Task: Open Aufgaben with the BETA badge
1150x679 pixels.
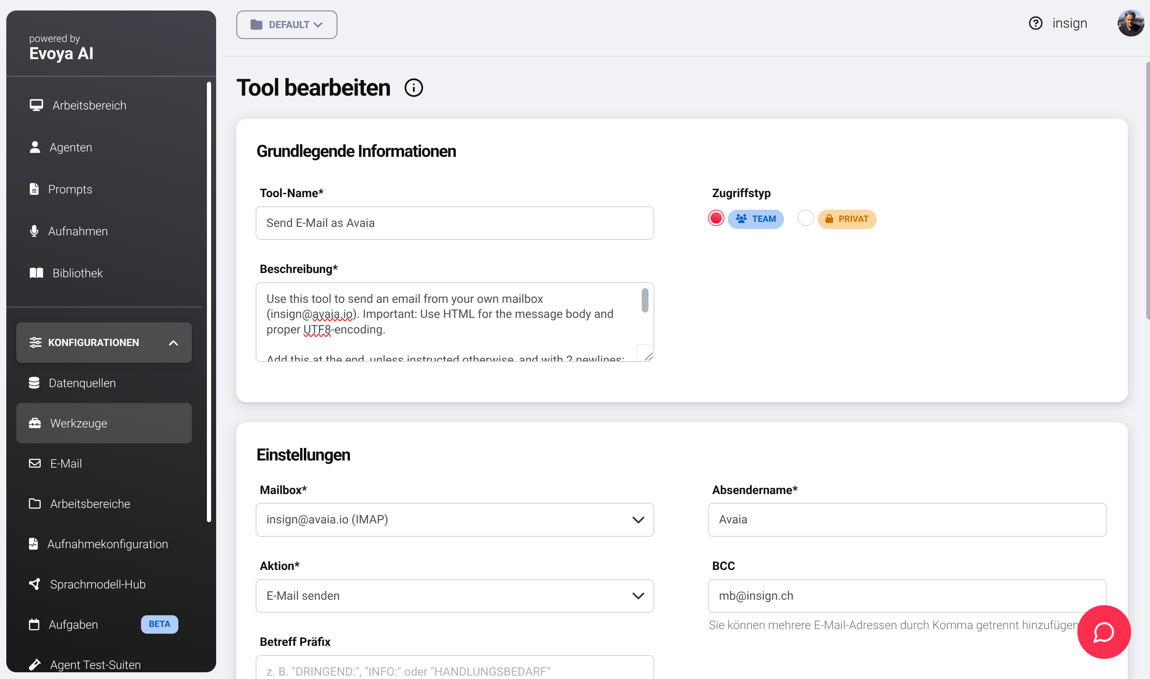Action: [x=73, y=624]
